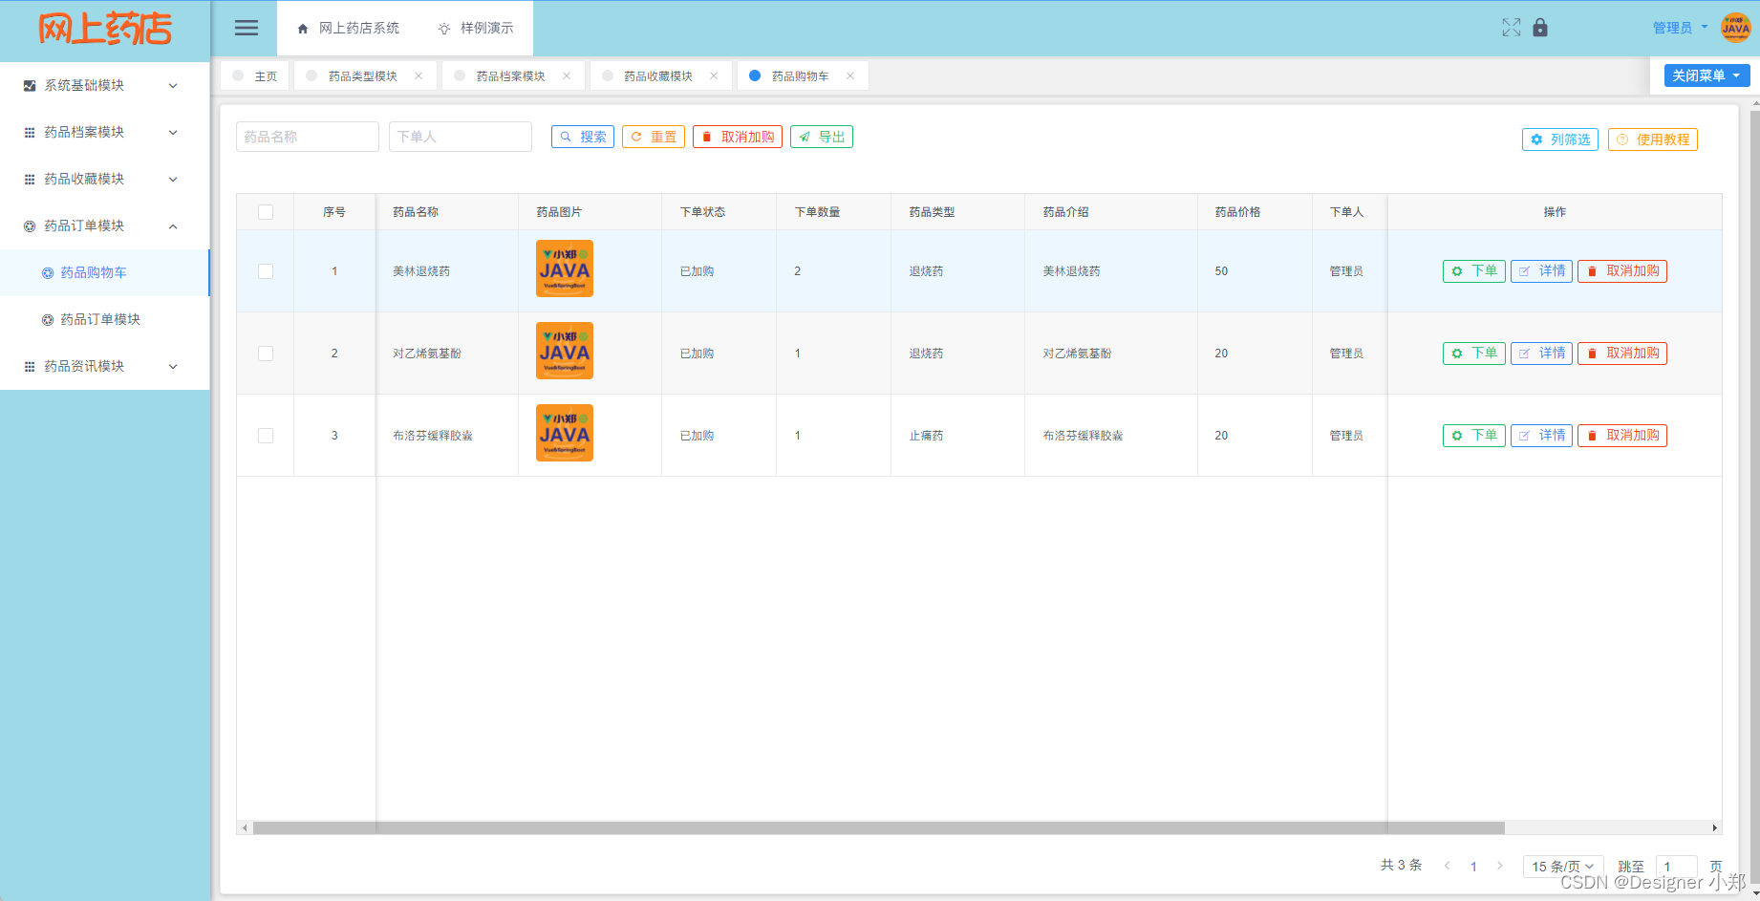Collapse the 药品订单模块 menu chevron

[x=173, y=226]
